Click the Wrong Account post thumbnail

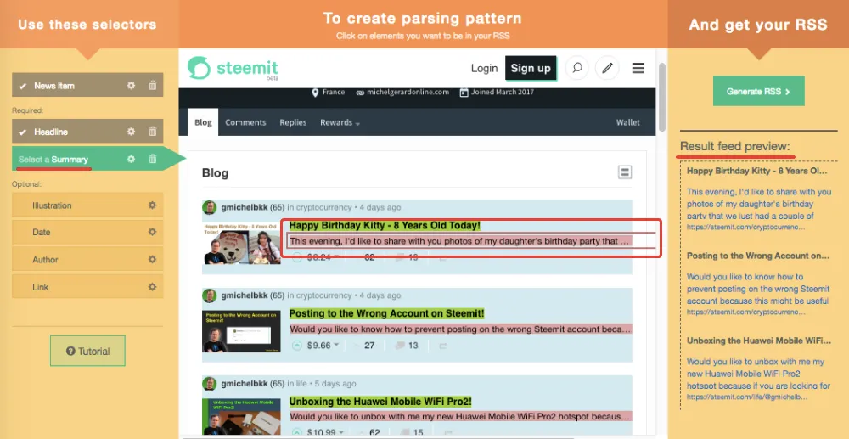241,331
